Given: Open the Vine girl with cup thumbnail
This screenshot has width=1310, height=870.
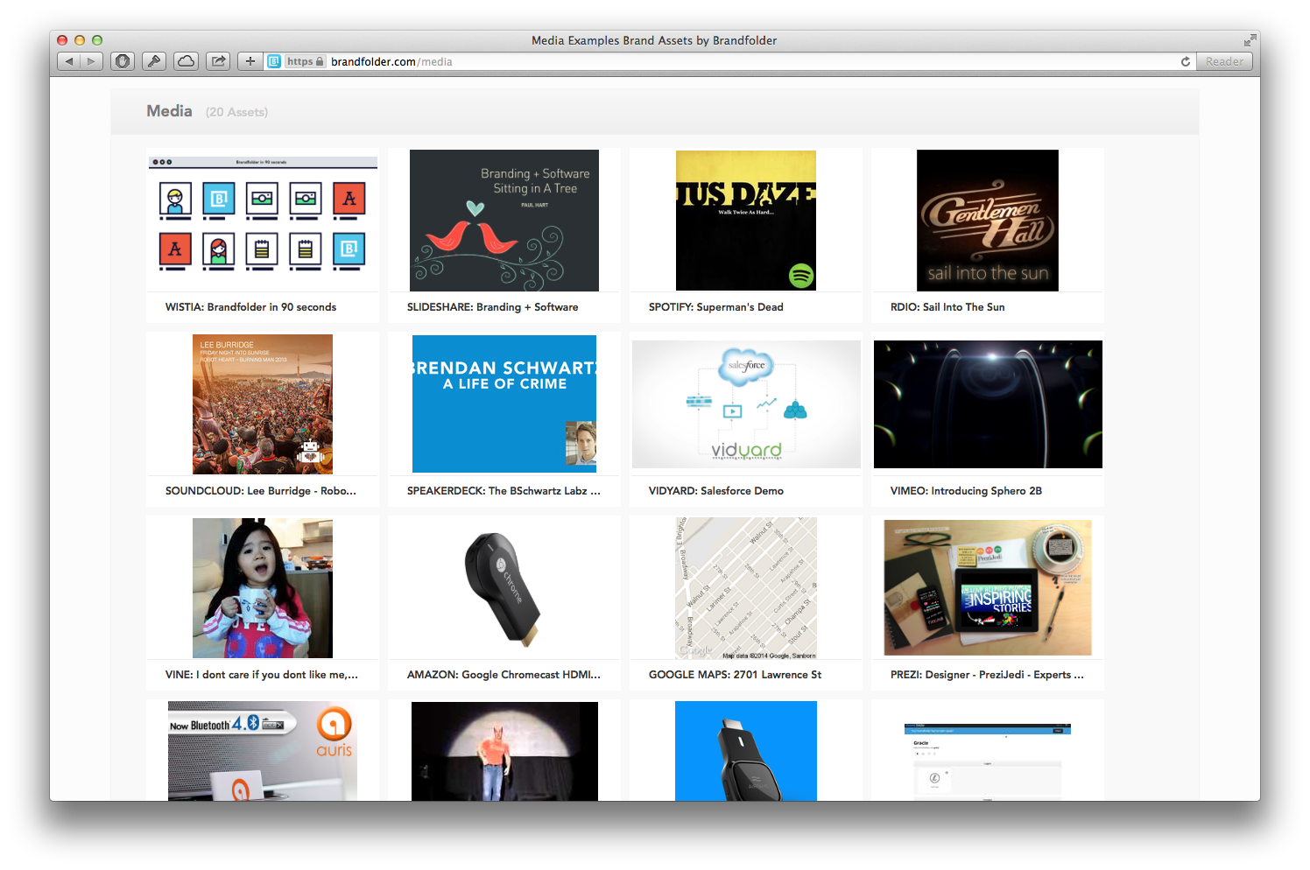Looking at the screenshot, I should point(263,588).
